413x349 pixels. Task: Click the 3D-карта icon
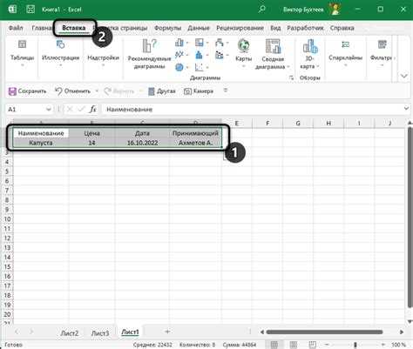coord(310,46)
